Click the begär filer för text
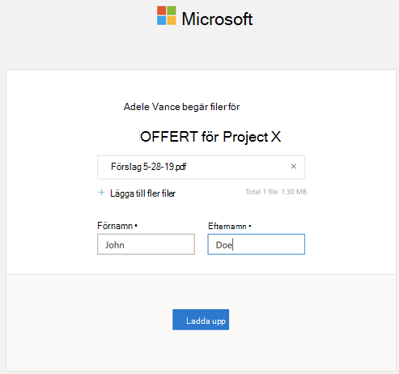Viewport: 399px width, 374px height. [x=211, y=107]
